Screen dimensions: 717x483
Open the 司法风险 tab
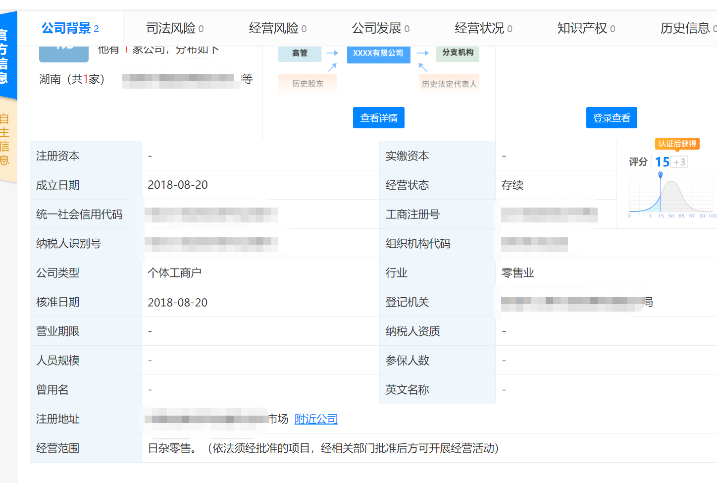click(x=175, y=28)
